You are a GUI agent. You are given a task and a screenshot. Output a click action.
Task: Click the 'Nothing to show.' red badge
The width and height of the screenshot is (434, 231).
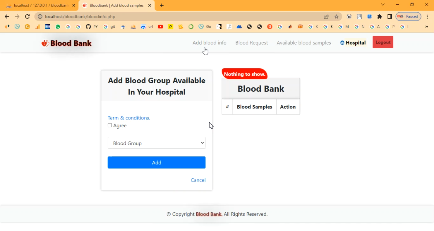[x=245, y=74]
